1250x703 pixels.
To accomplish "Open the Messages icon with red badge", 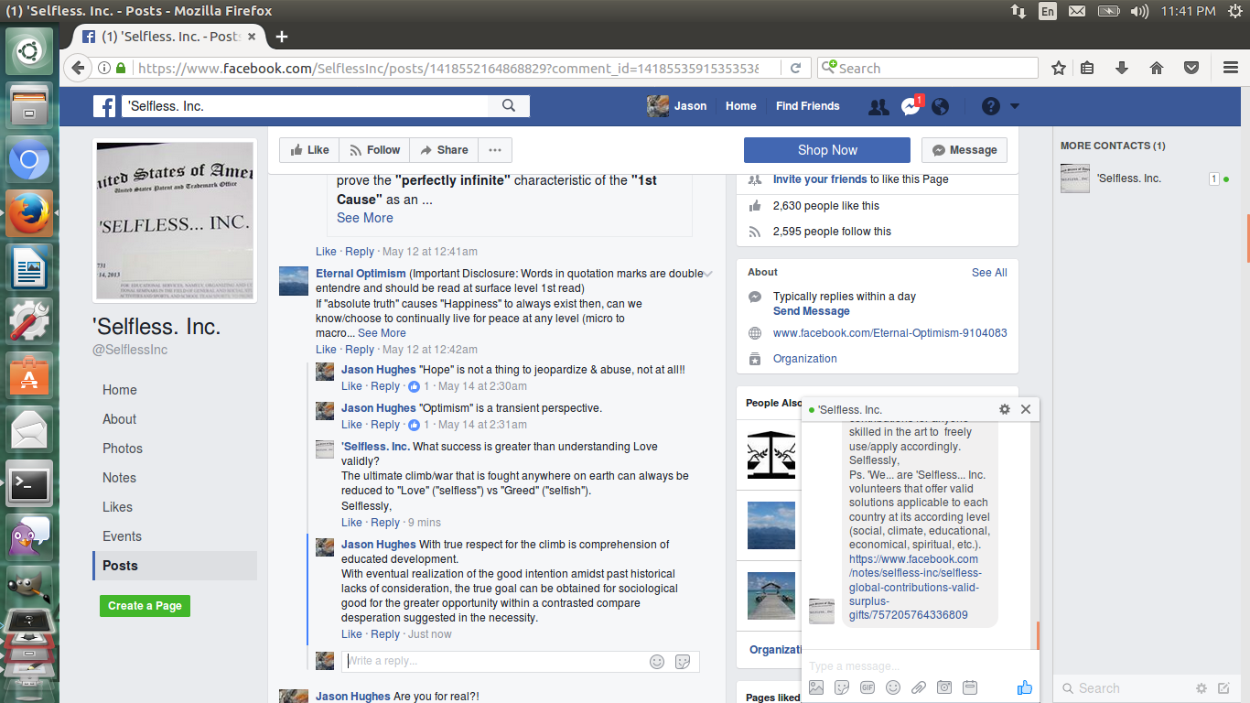I will pos(911,106).
